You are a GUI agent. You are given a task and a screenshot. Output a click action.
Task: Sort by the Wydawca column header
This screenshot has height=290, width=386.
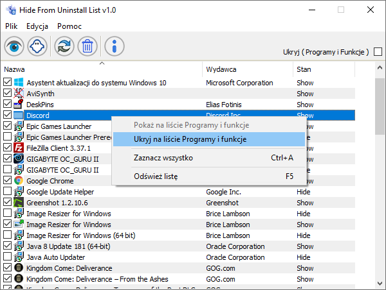coord(248,69)
